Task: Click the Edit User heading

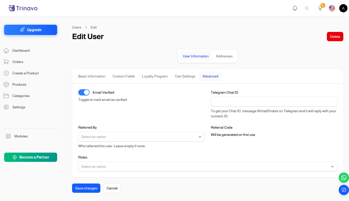Action: (88, 37)
